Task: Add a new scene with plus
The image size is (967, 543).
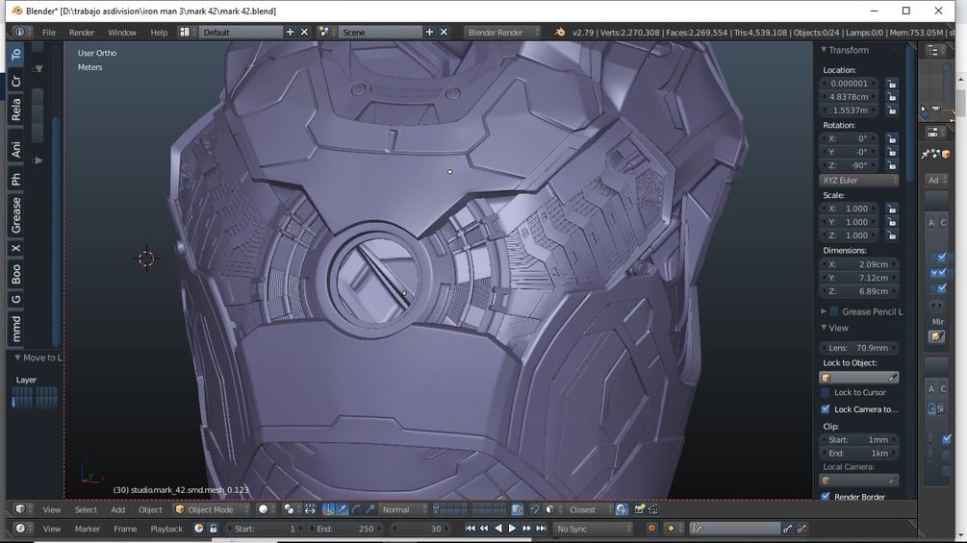Action: [x=429, y=32]
